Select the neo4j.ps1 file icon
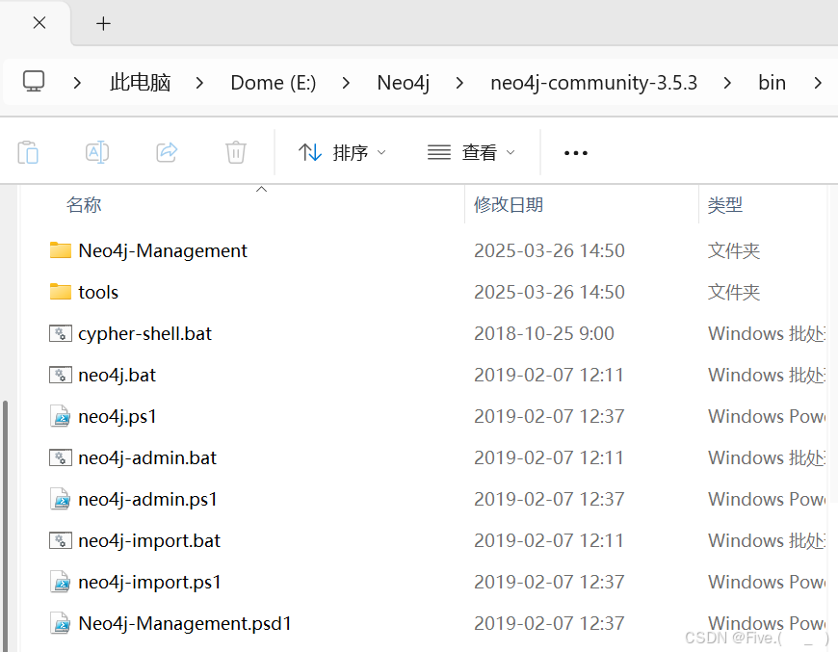838x652 pixels. pyautogui.click(x=61, y=416)
